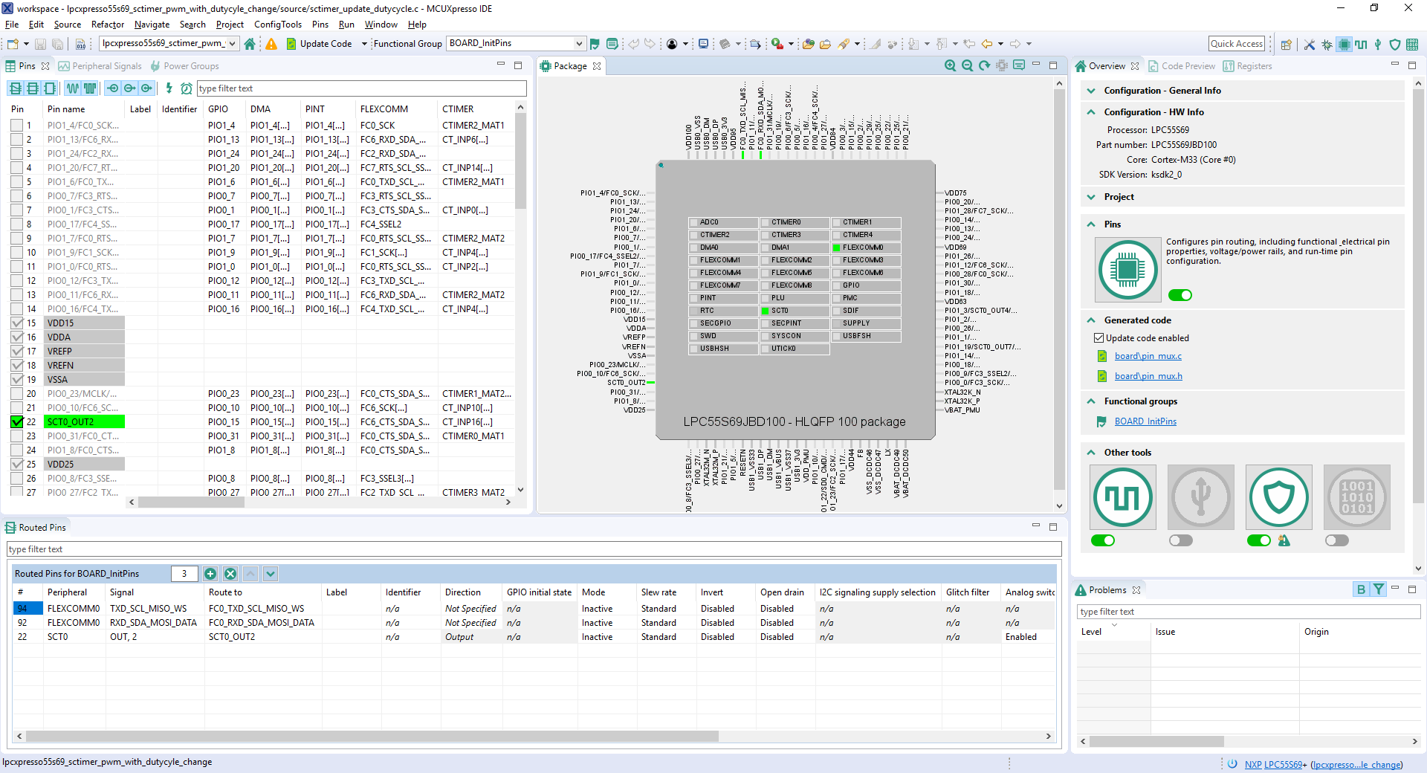Open the ConfigTools menu
The width and height of the screenshot is (1427, 773).
[277, 25]
